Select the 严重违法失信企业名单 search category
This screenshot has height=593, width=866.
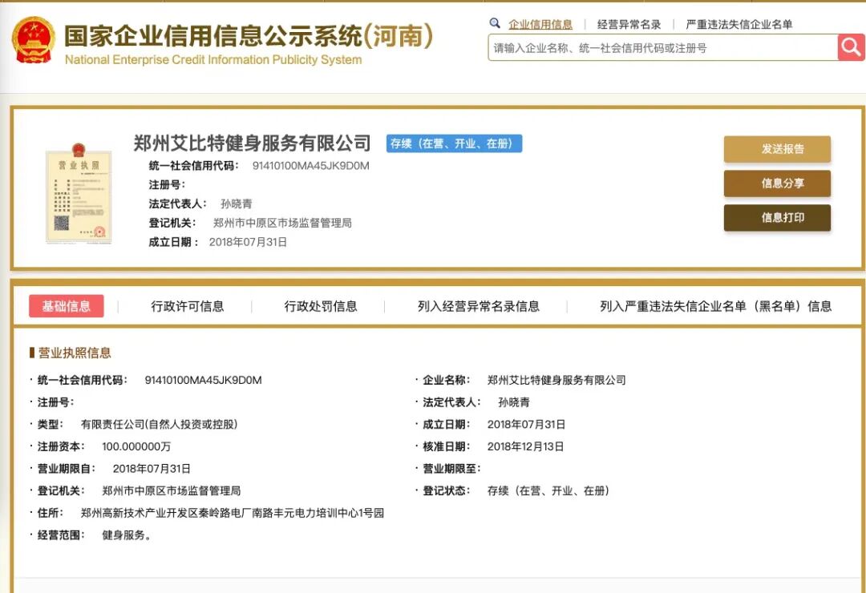click(x=739, y=24)
